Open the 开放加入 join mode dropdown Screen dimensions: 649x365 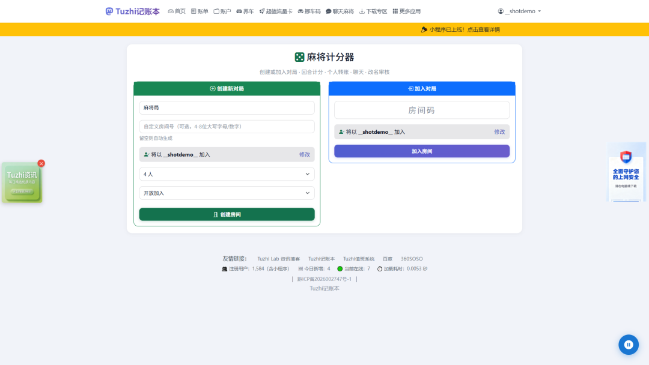coord(227,193)
